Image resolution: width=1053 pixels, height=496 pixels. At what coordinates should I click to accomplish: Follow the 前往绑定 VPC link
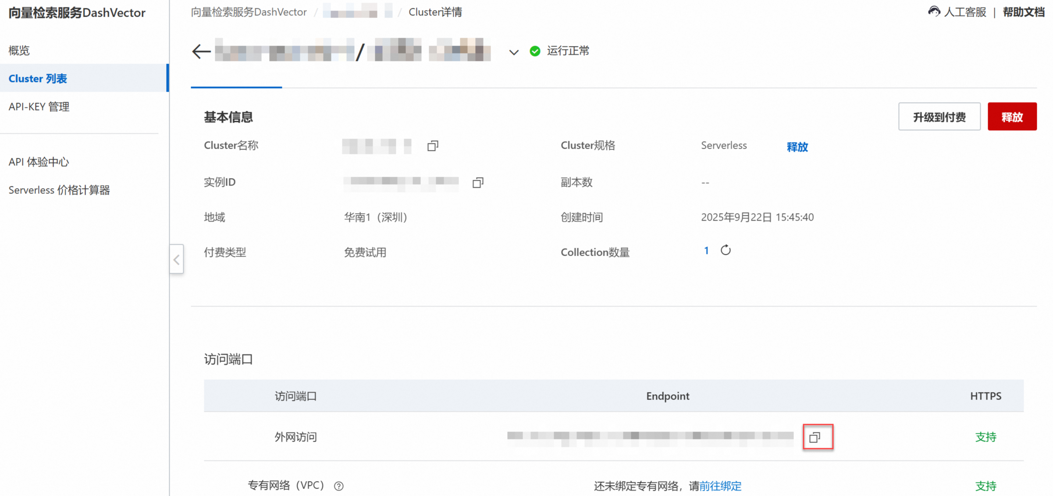pos(720,486)
